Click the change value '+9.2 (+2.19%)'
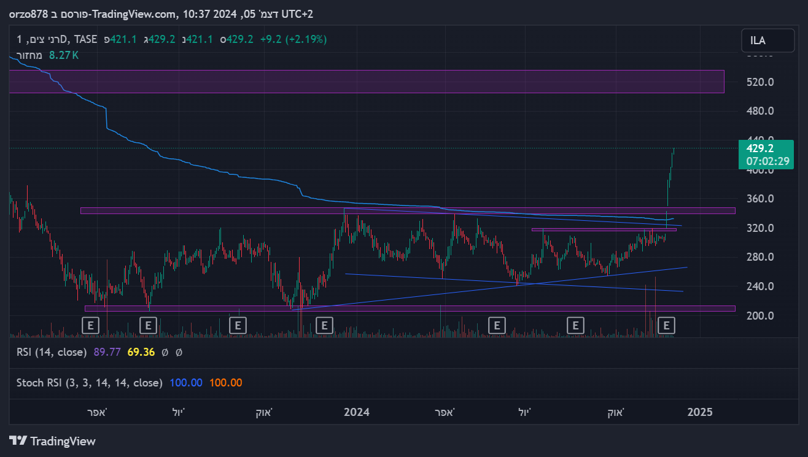808x457 pixels. pos(293,39)
